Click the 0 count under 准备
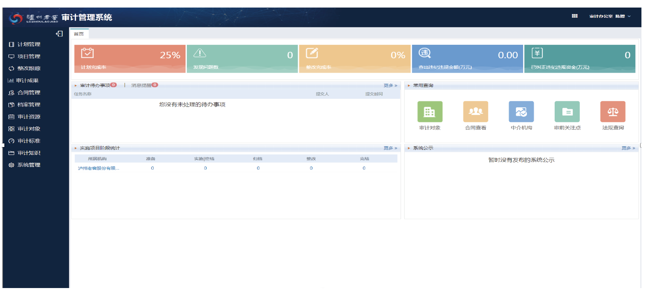The width and height of the screenshot is (647, 294). [152, 168]
